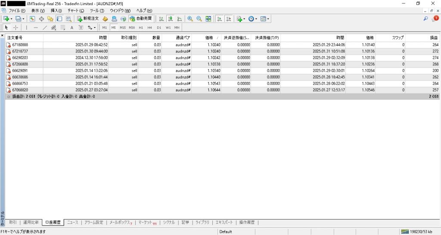Click the connection status bars indicator
This screenshot has height=235, width=441.
point(405,232)
